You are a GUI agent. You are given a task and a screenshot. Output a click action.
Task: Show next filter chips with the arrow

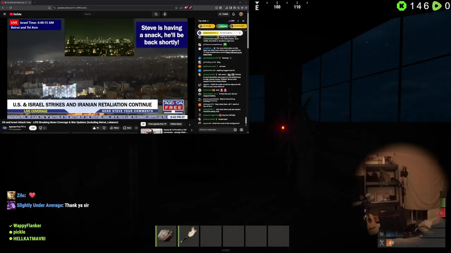pyautogui.click(x=190, y=124)
